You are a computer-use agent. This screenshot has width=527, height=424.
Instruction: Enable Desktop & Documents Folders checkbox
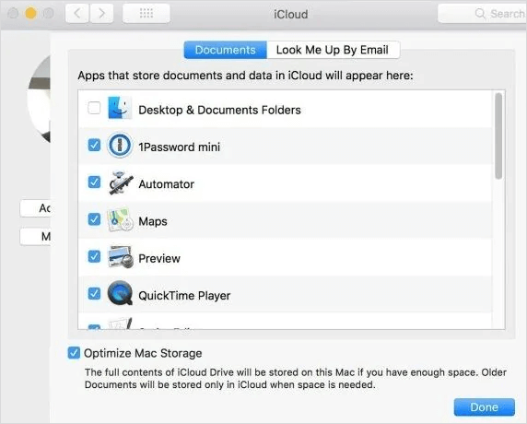click(94, 108)
